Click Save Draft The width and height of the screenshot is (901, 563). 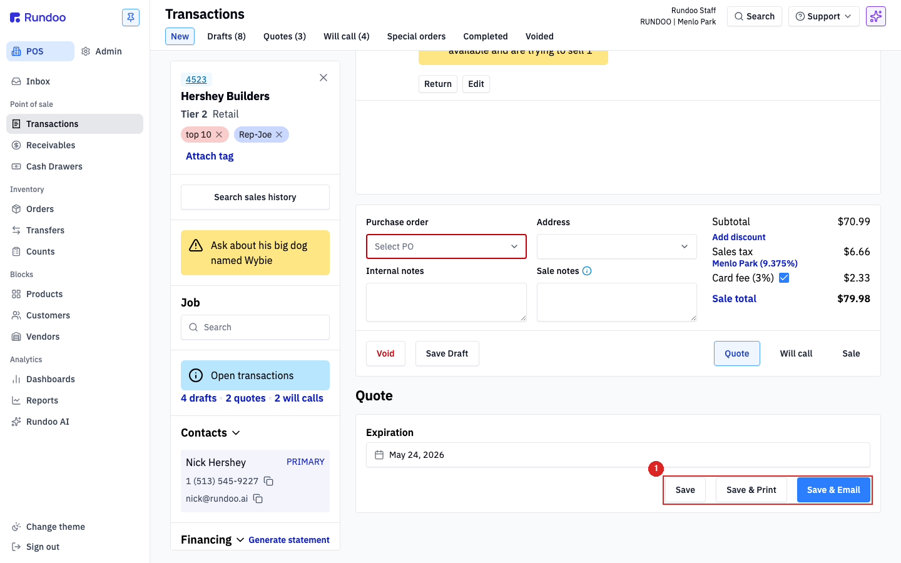tap(447, 353)
